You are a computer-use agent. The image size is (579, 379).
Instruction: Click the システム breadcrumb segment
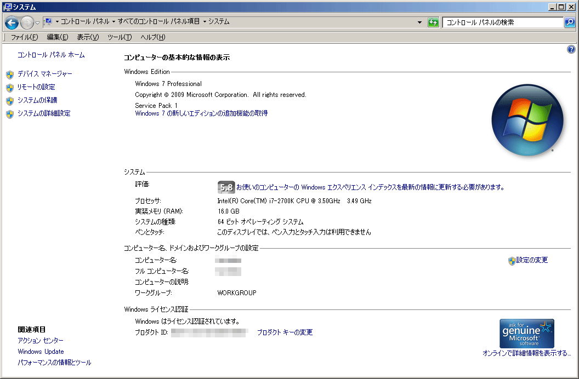(219, 22)
